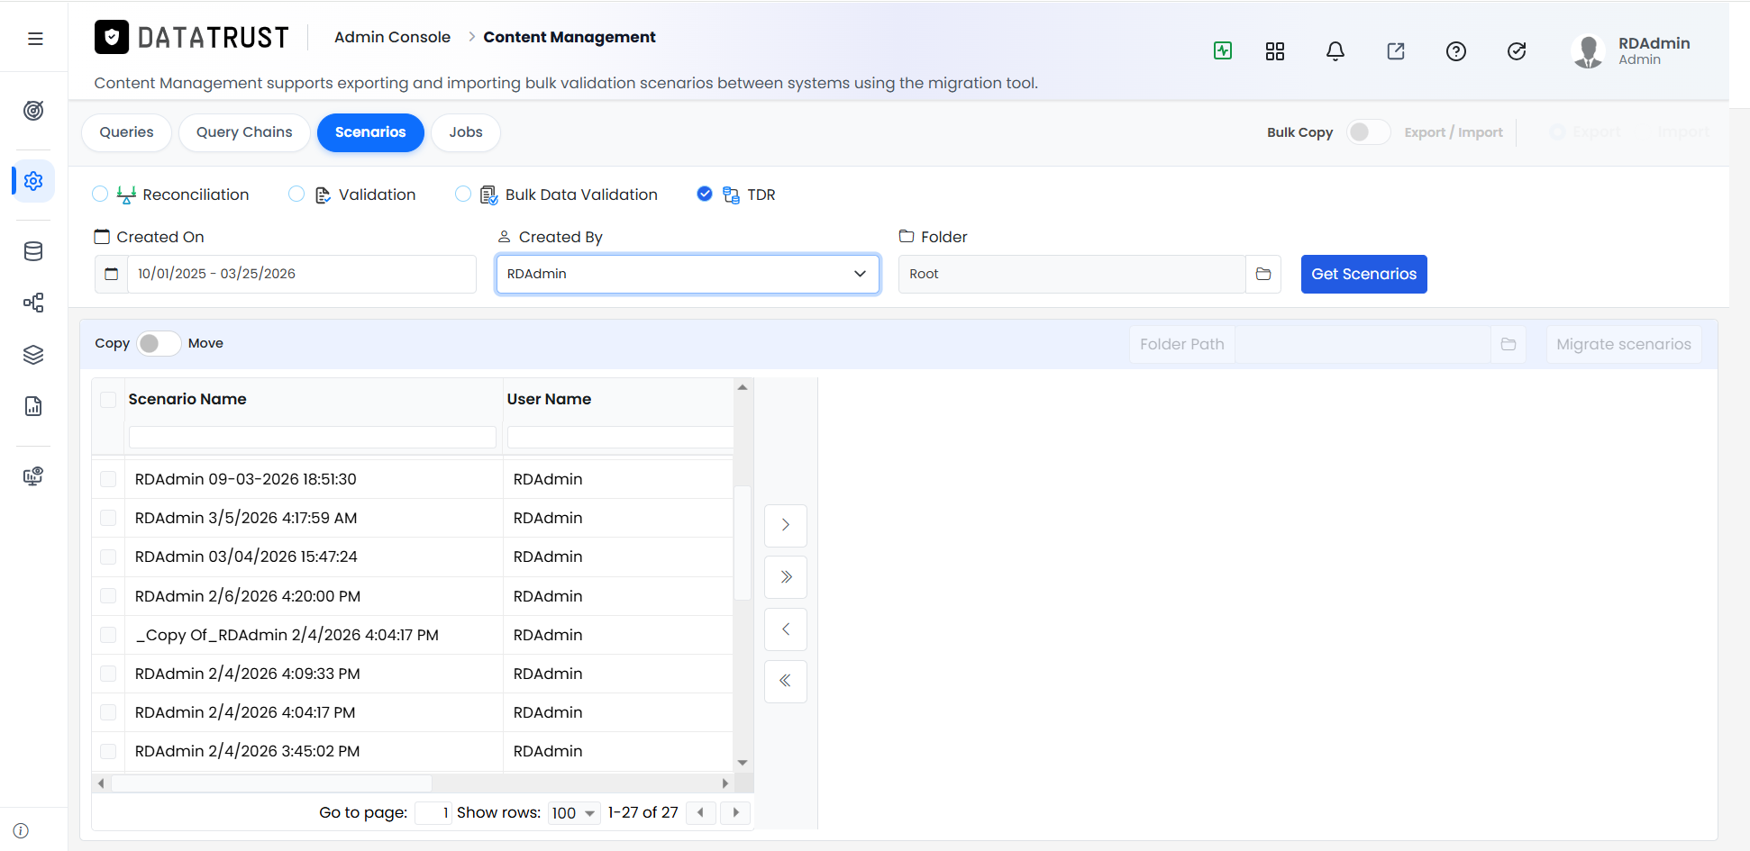Move all scenarios right with double chevron

(x=786, y=577)
